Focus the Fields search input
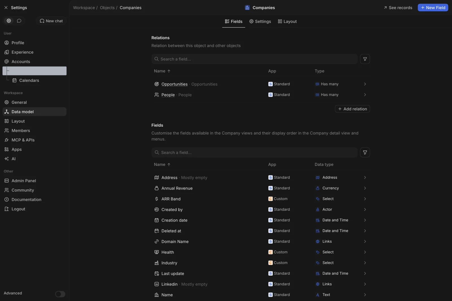 coord(255,152)
